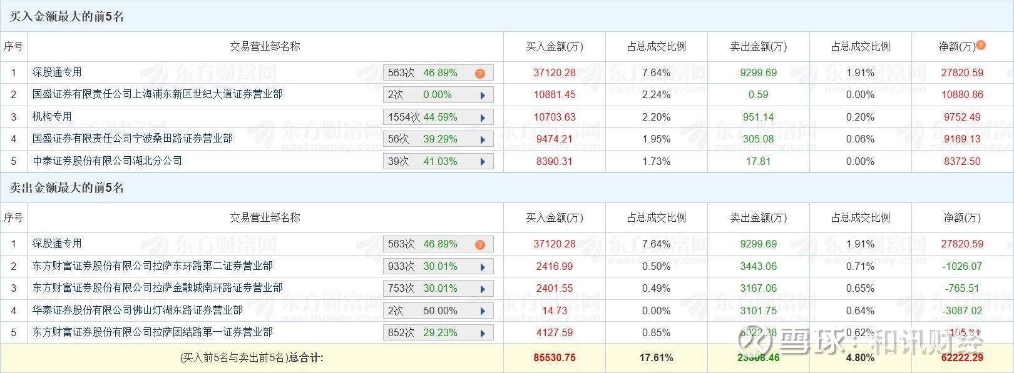Click buy amount 9474.21

coord(555,139)
